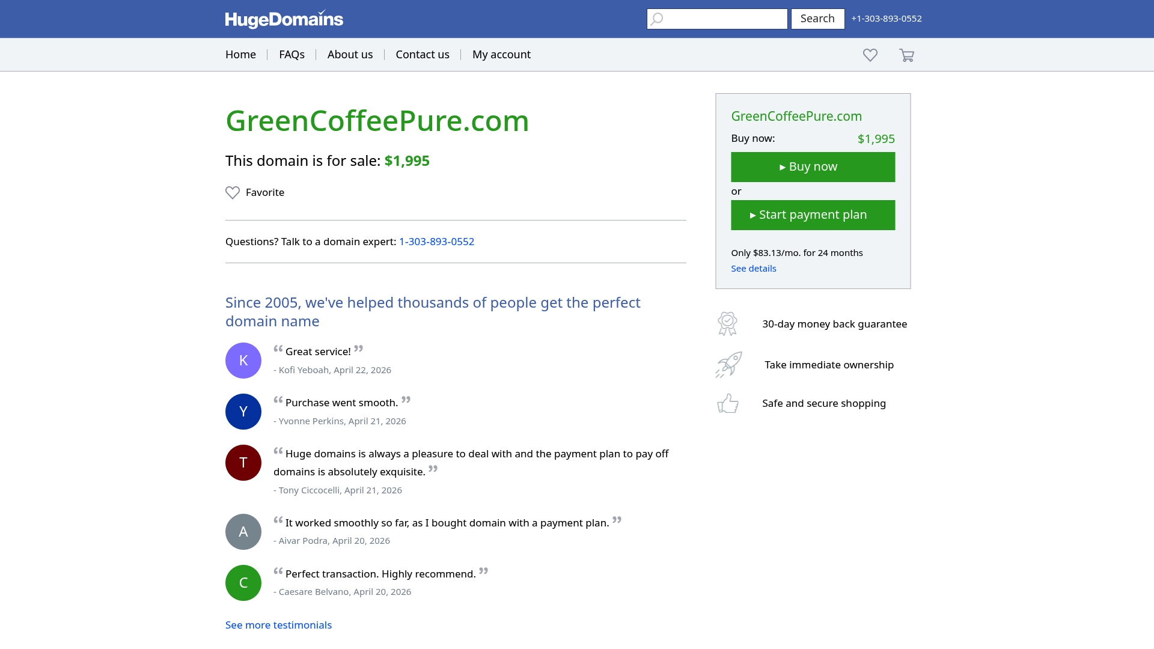Click Aivar Podra's A avatar
The height and width of the screenshot is (649, 1154).
click(x=243, y=532)
